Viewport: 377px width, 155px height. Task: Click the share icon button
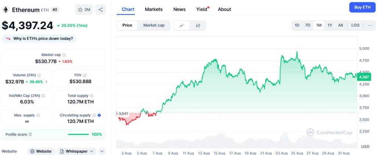[101, 10]
